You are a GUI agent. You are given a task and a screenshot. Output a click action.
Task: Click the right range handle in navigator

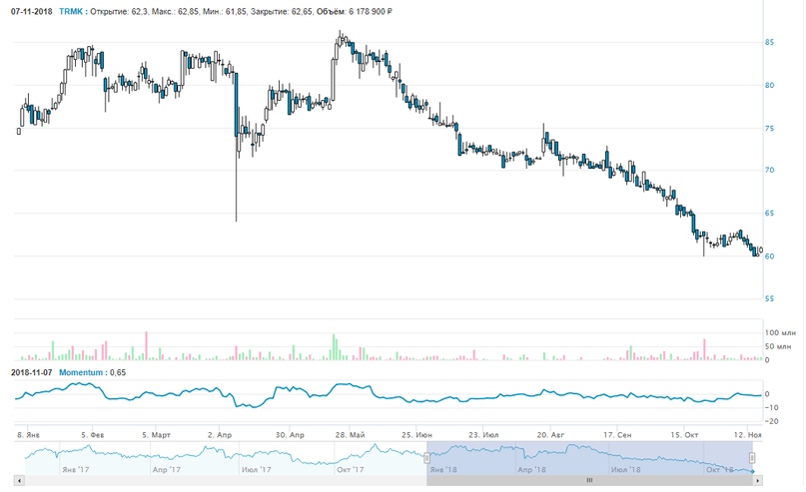pyautogui.click(x=753, y=458)
